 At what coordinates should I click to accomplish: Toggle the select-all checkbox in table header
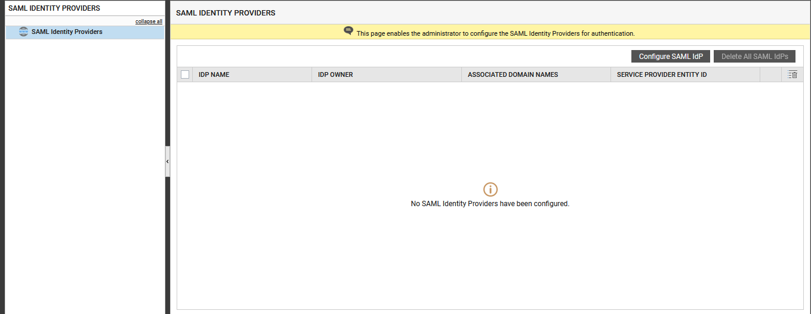[185, 74]
